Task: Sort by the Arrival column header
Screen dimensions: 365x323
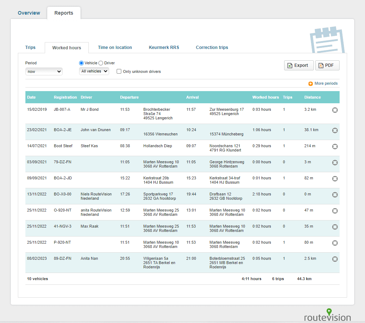Action: point(192,97)
